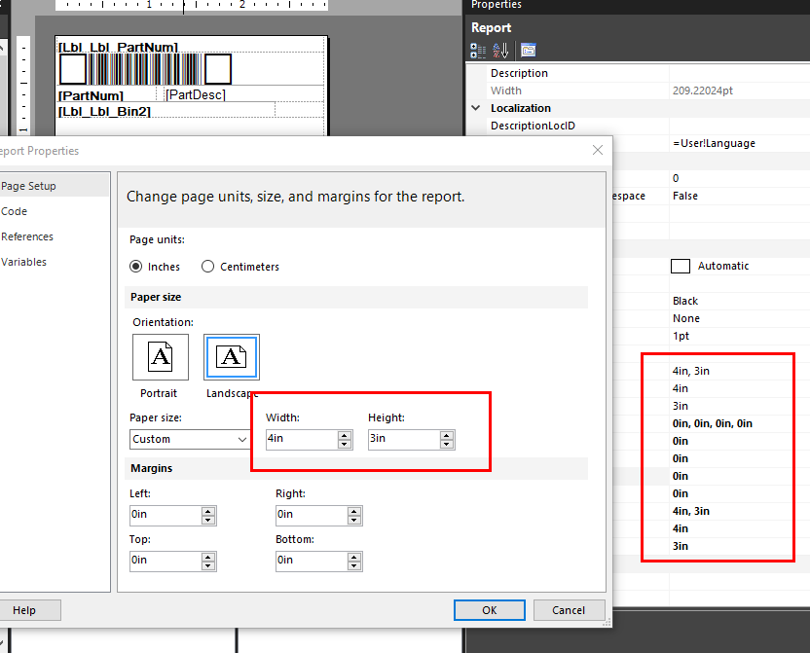This screenshot has width=810, height=653.
Task: Increase the Height spinner value
Action: point(446,435)
